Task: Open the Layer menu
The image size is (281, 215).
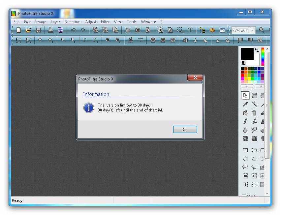Action: tap(55, 22)
